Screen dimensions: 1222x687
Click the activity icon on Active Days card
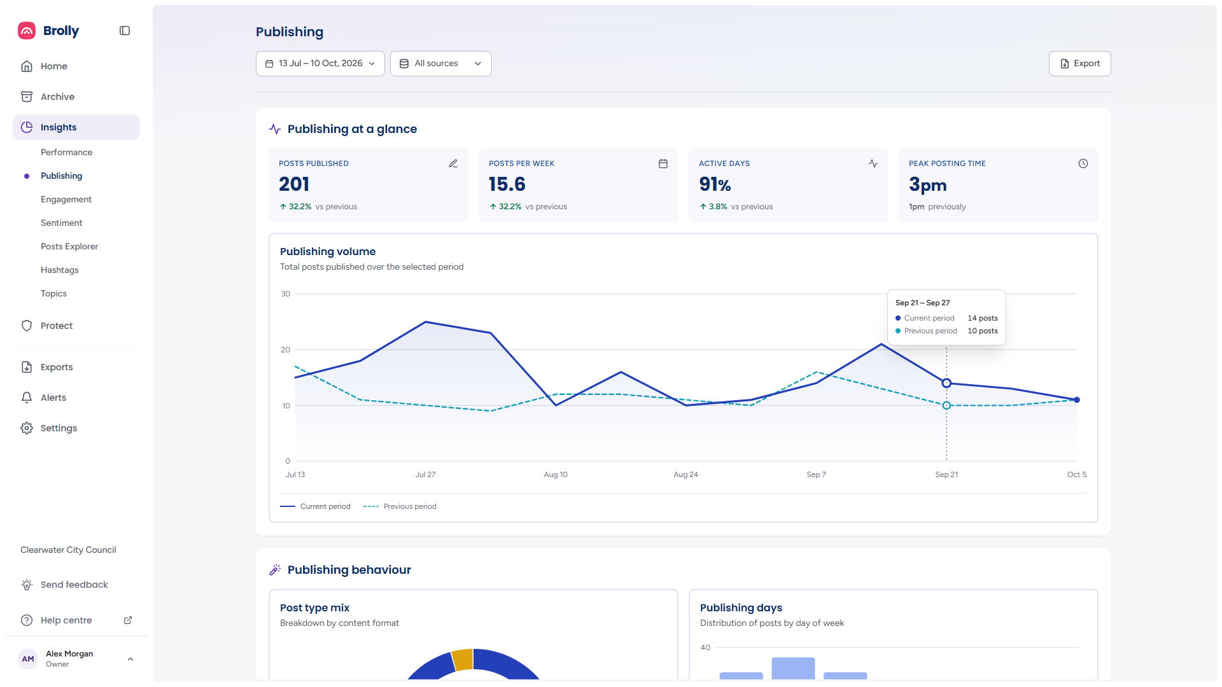click(873, 163)
